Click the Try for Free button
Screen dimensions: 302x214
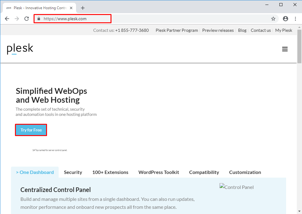click(x=31, y=130)
